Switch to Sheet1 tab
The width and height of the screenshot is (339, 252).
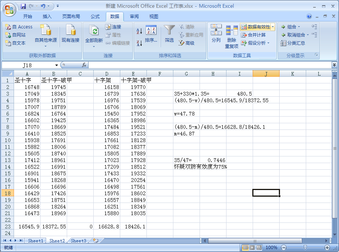click(x=35, y=241)
